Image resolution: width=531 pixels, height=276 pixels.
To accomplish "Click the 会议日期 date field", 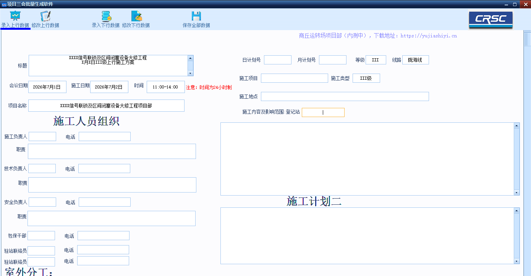I will click(x=47, y=87).
